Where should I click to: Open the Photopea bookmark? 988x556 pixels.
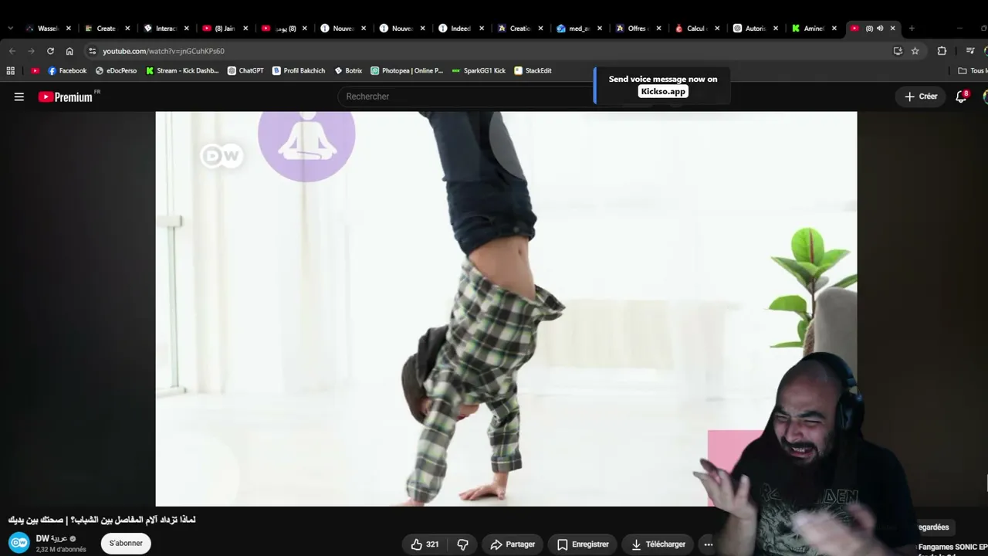tap(407, 71)
